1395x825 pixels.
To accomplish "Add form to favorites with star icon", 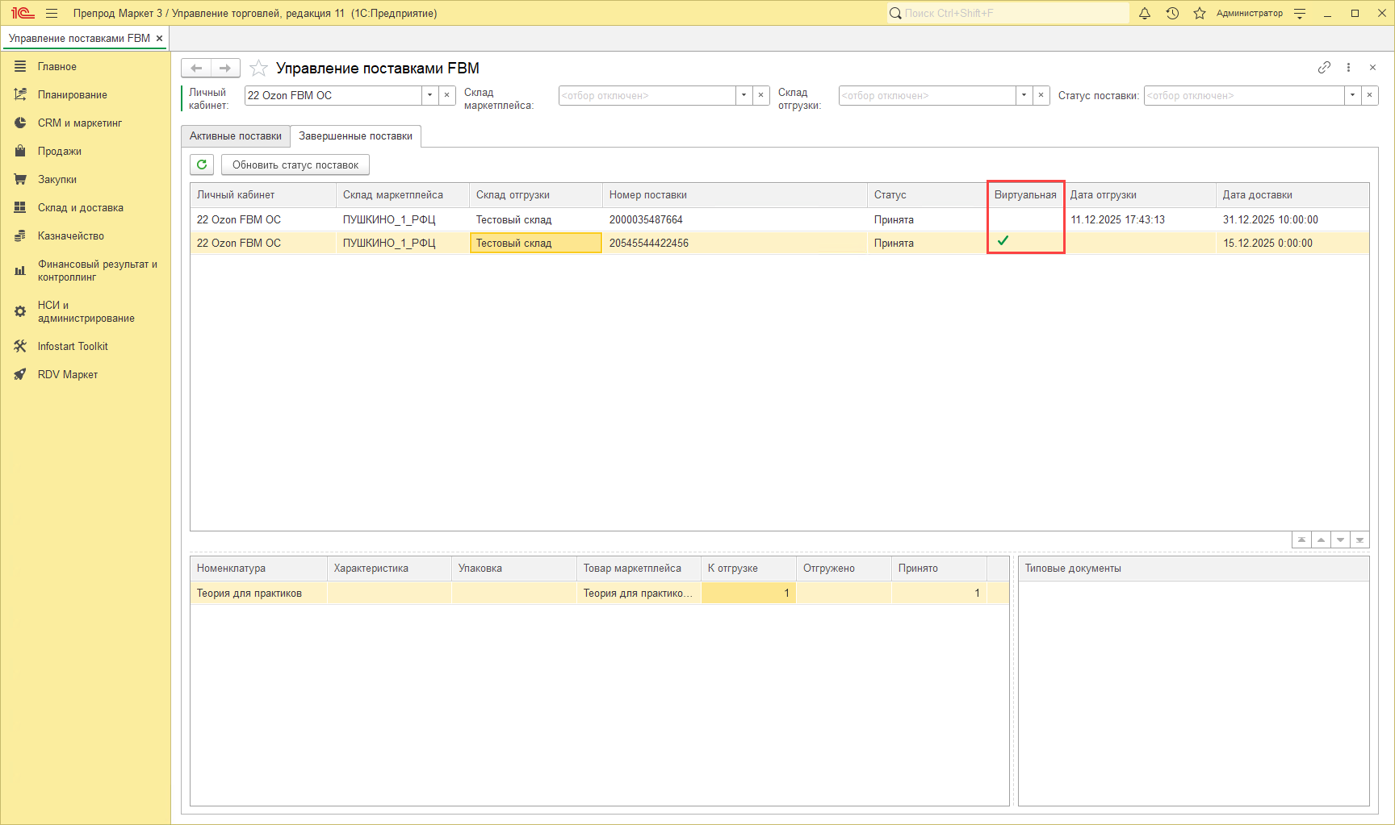I will (x=258, y=69).
